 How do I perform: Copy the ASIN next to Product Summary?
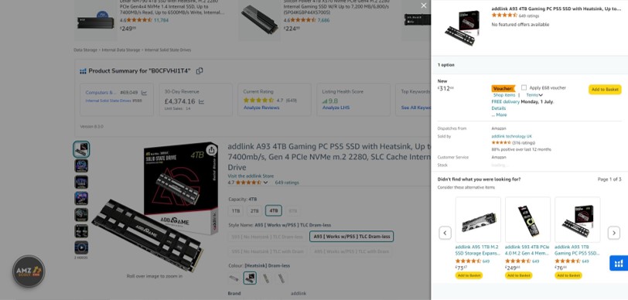tap(200, 71)
